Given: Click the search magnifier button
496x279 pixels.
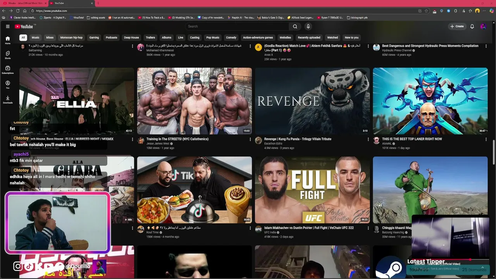Looking at the screenshot, I should pos(295,26).
